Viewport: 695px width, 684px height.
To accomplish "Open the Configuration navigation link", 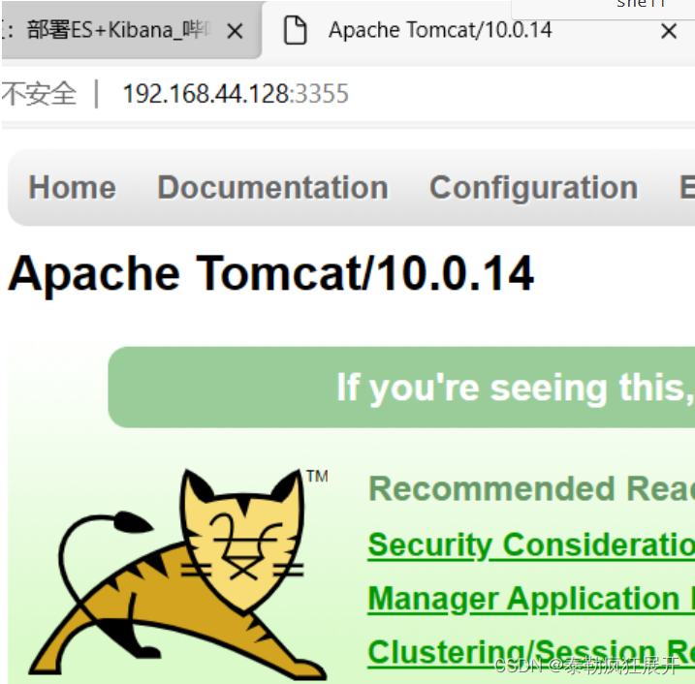I will coord(534,188).
